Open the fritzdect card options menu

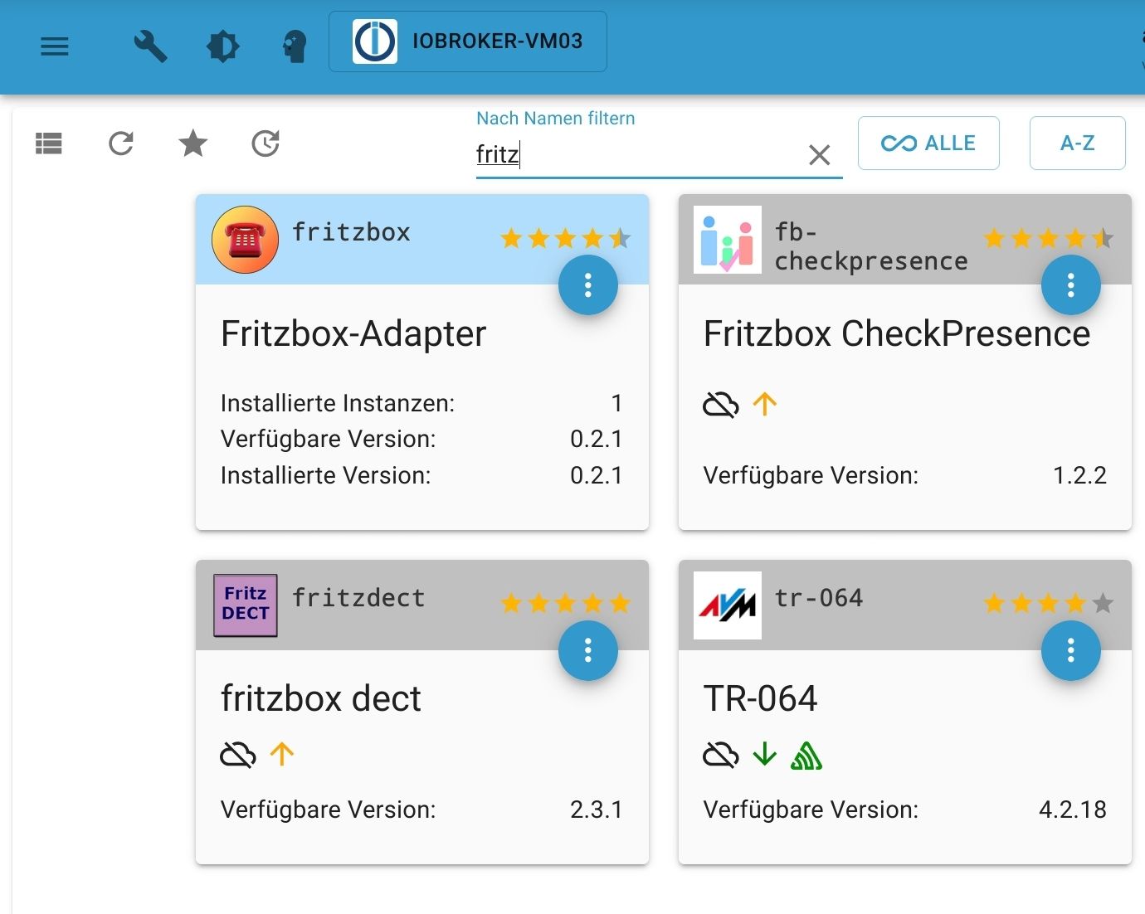588,651
